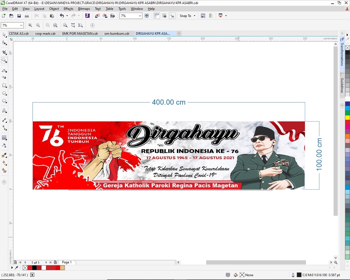Open the zoom toolbar 7% dropdown
This screenshot has width=350, height=280.
tap(21, 26)
